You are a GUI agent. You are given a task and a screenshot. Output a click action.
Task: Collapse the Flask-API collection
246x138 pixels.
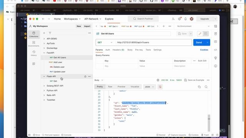point(44,76)
